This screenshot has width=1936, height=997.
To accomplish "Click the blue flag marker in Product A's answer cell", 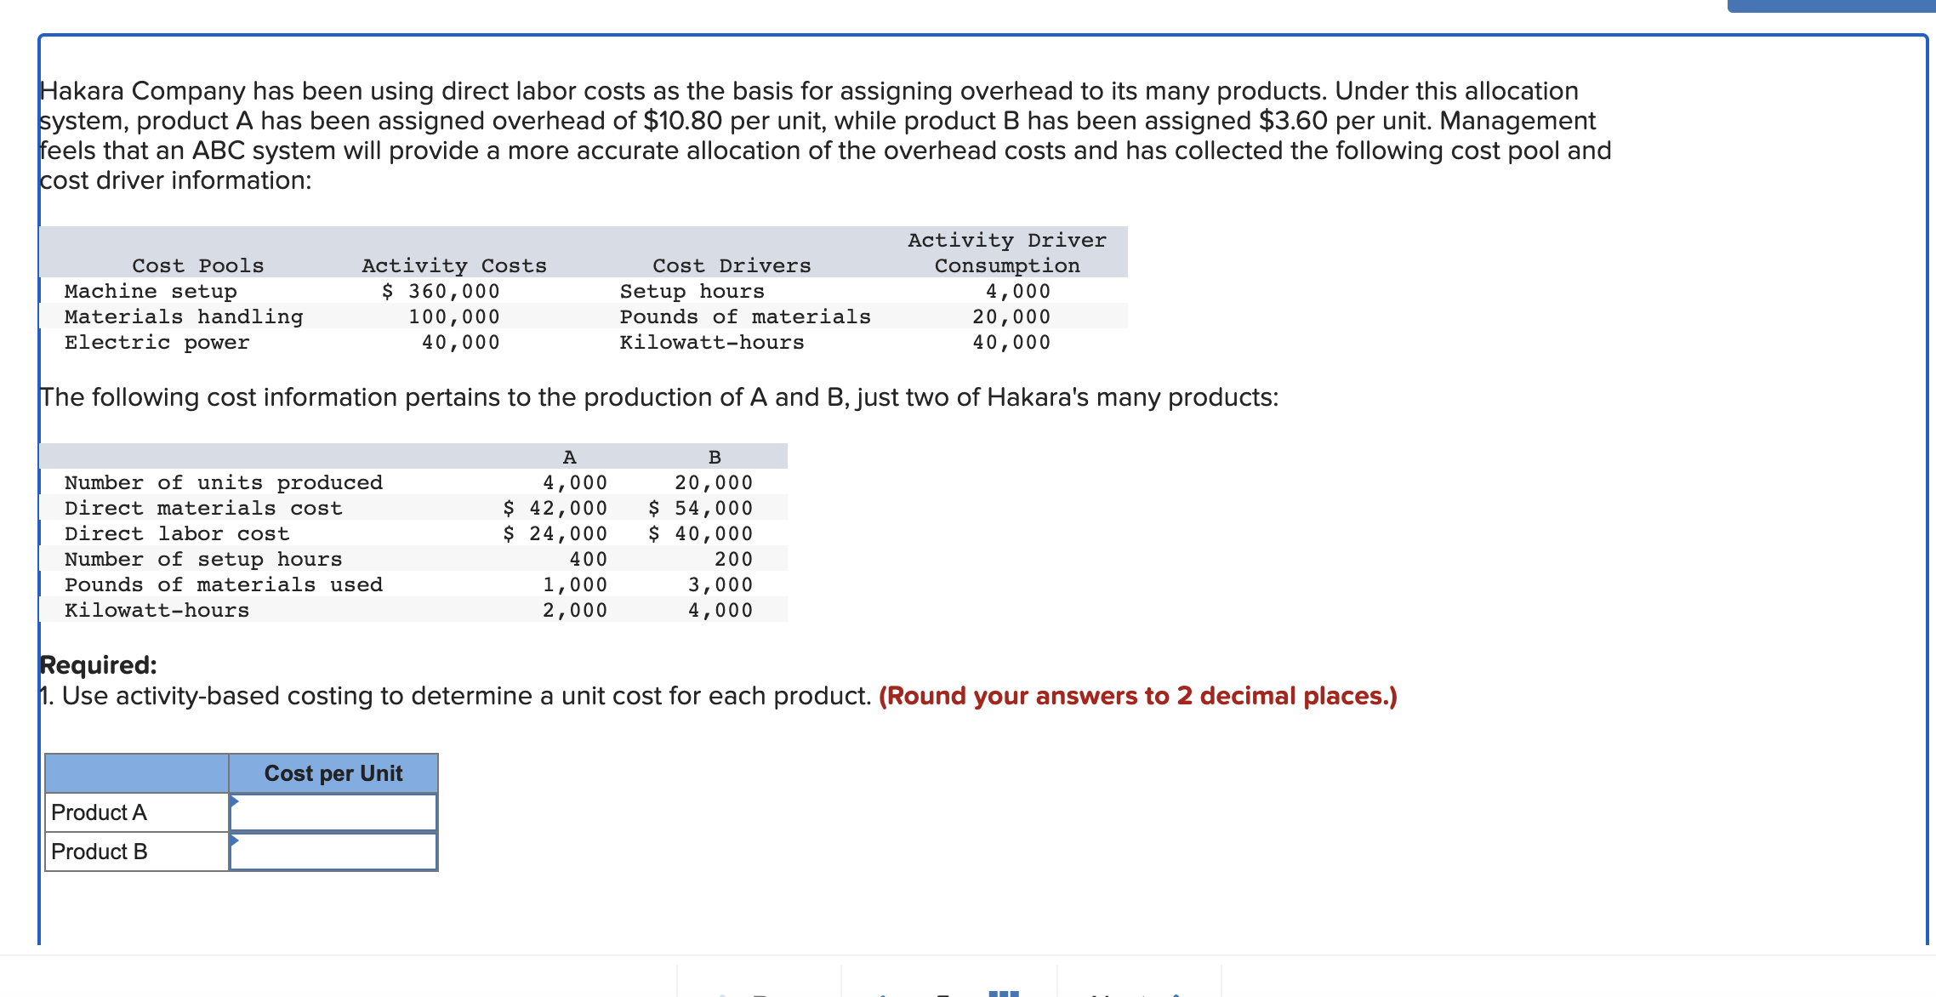I will point(236,801).
